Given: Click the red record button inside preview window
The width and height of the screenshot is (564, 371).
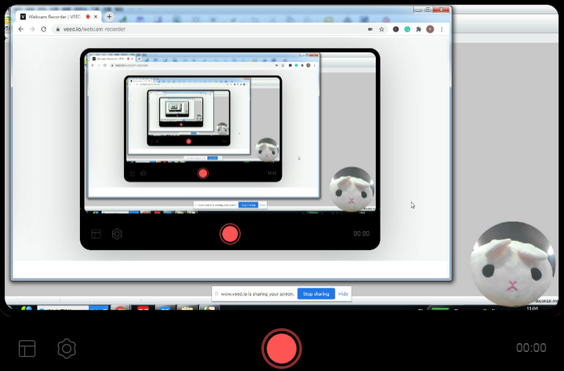Looking at the screenshot, I should pyautogui.click(x=230, y=234).
